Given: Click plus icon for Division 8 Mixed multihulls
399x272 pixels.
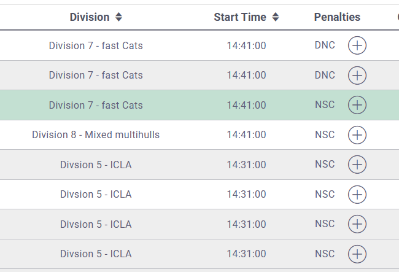Looking at the screenshot, I should pyautogui.click(x=357, y=134).
